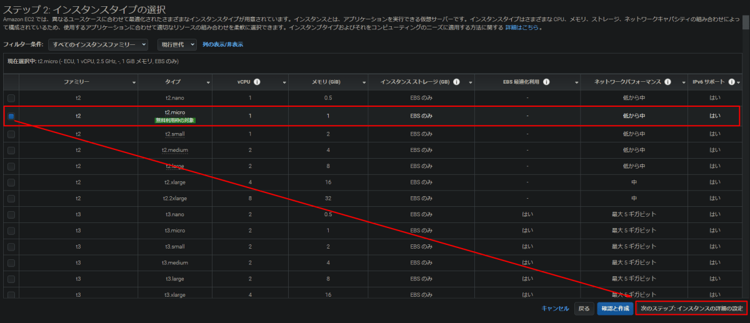This screenshot has height=323, width=750.
Task: Click 最大 5 ギガビット in the t3.nano row
Action: [634, 214]
